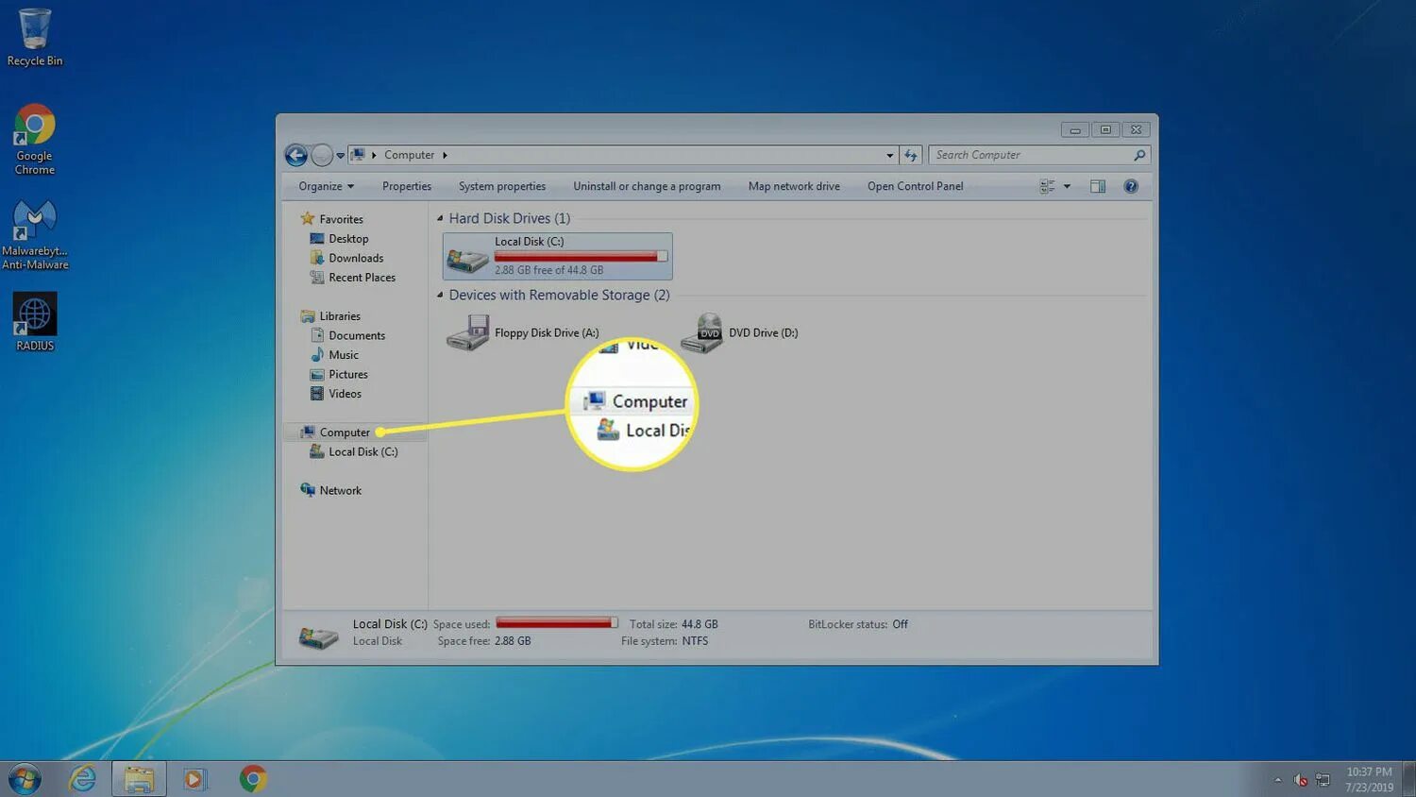
Task: Click the Back navigation arrow in Explorer
Action: [296, 155]
